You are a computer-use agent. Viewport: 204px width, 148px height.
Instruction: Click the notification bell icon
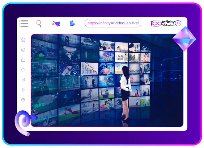pos(72,23)
